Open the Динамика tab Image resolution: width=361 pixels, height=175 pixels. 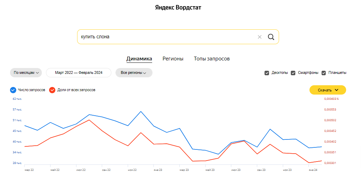point(139,59)
